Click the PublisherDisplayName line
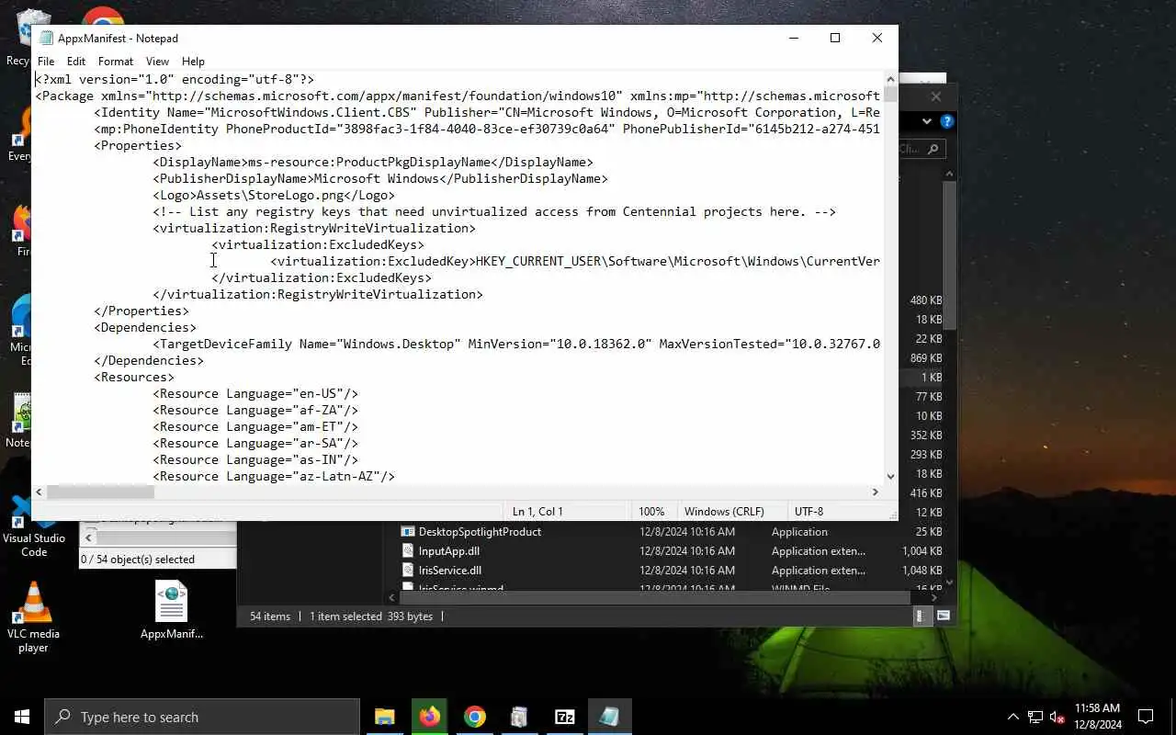The image size is (1176, 735). (380, 178)
